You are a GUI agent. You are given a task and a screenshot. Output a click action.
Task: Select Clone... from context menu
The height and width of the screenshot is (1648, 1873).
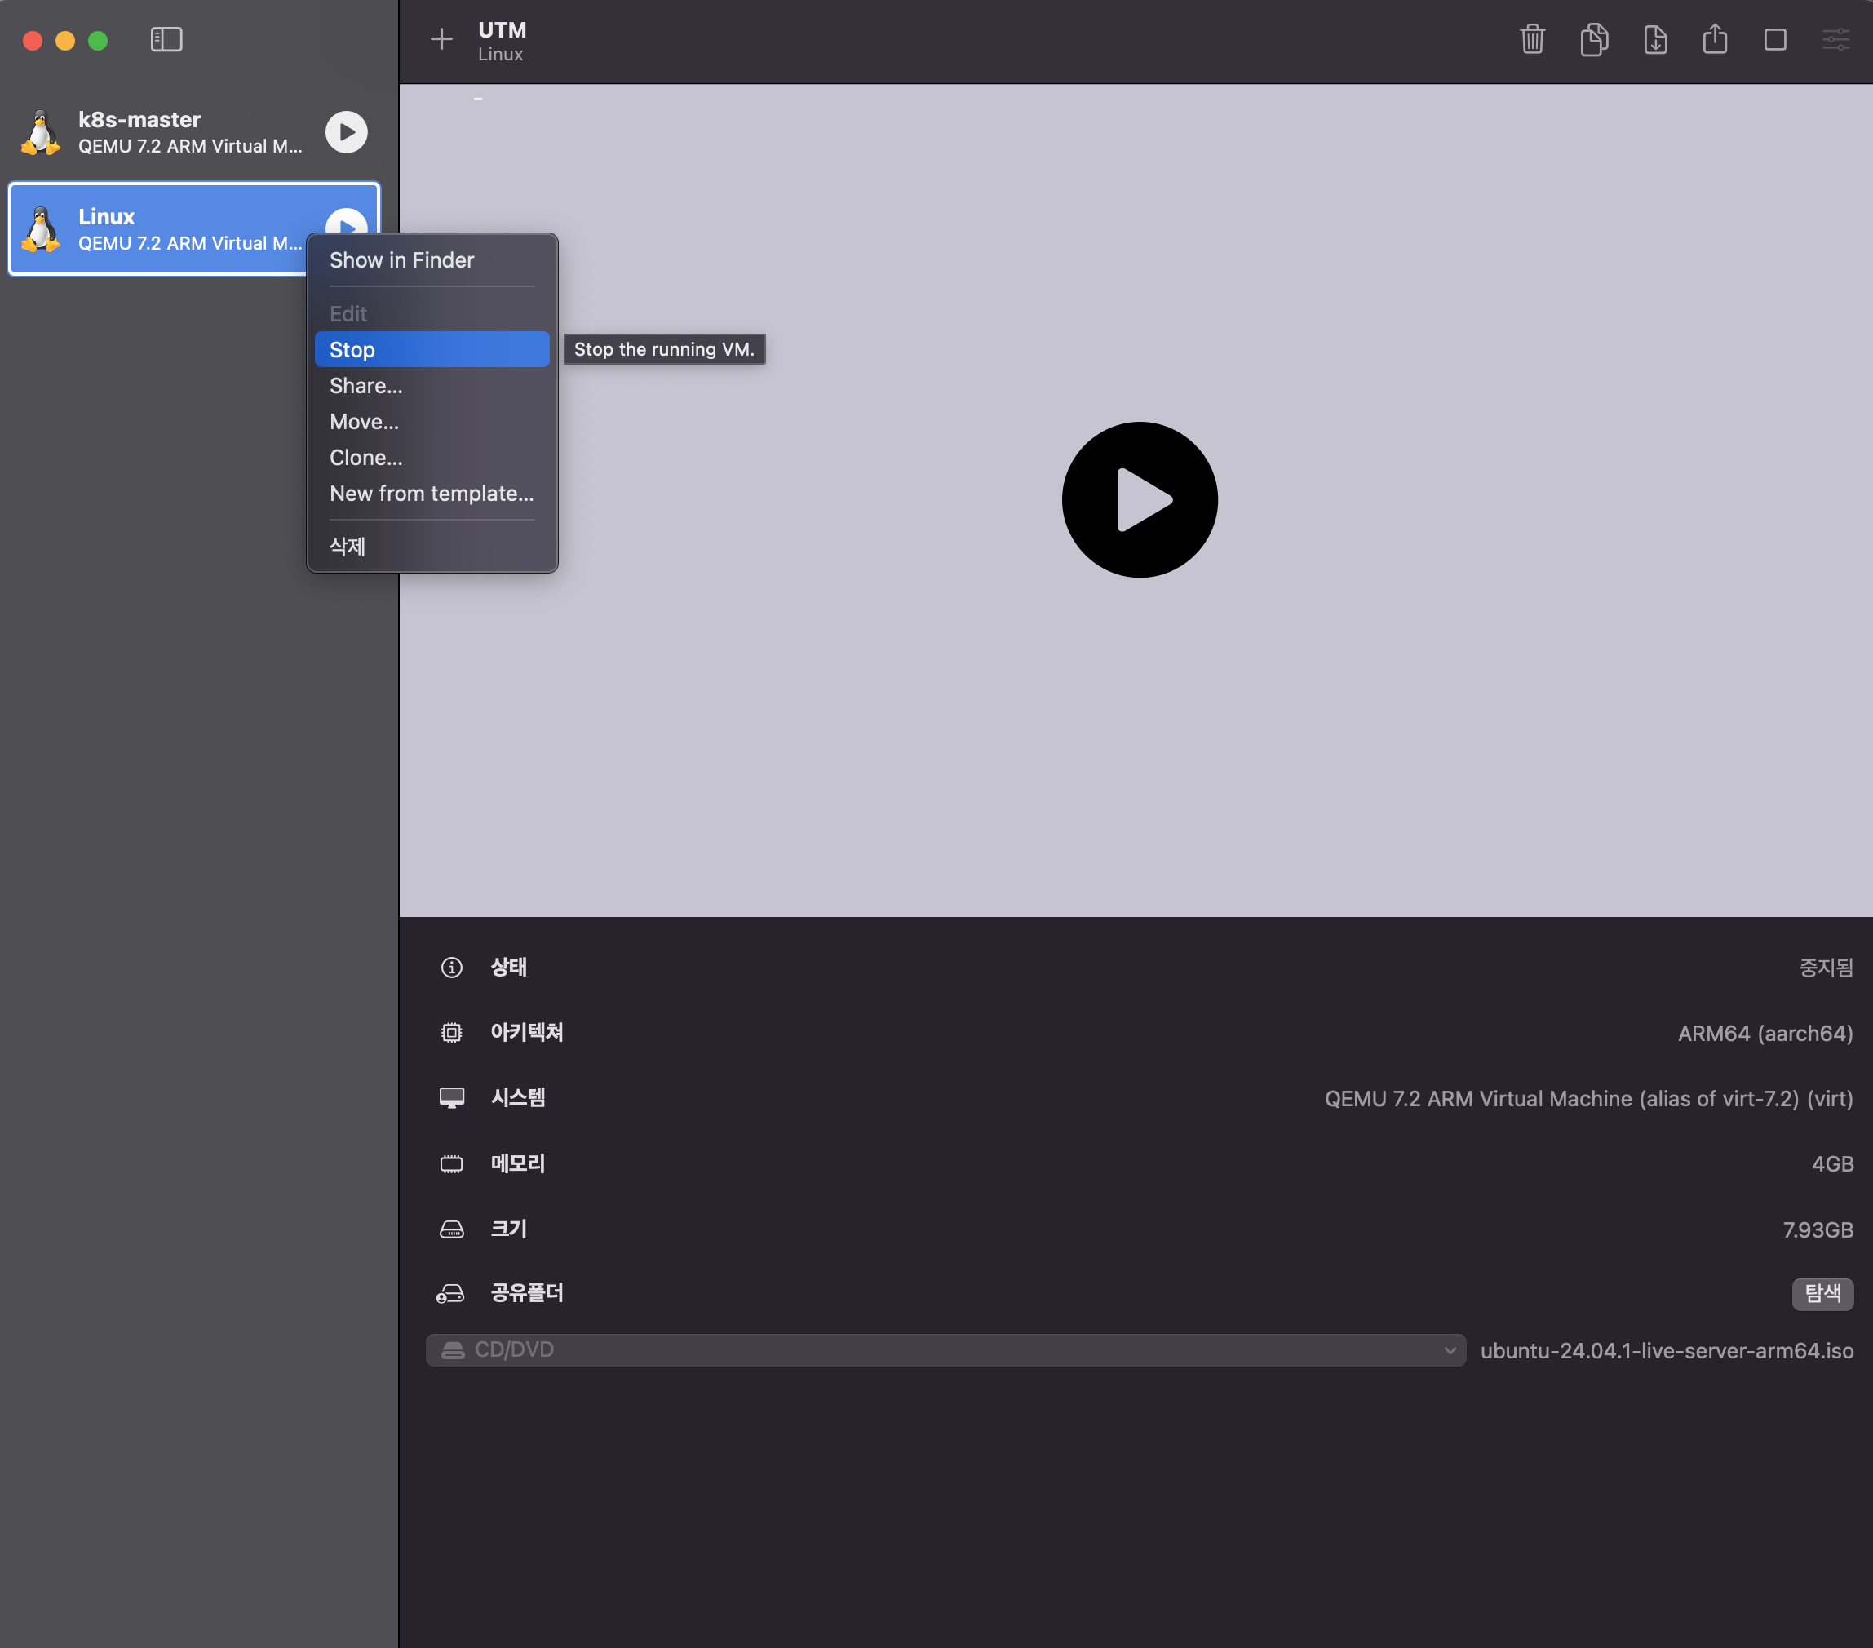point(366,458)
